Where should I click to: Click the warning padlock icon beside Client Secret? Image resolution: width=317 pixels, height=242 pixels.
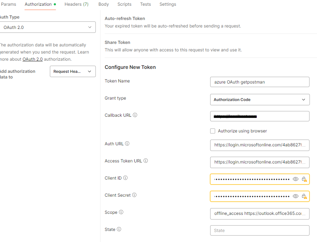coord(305,196)
